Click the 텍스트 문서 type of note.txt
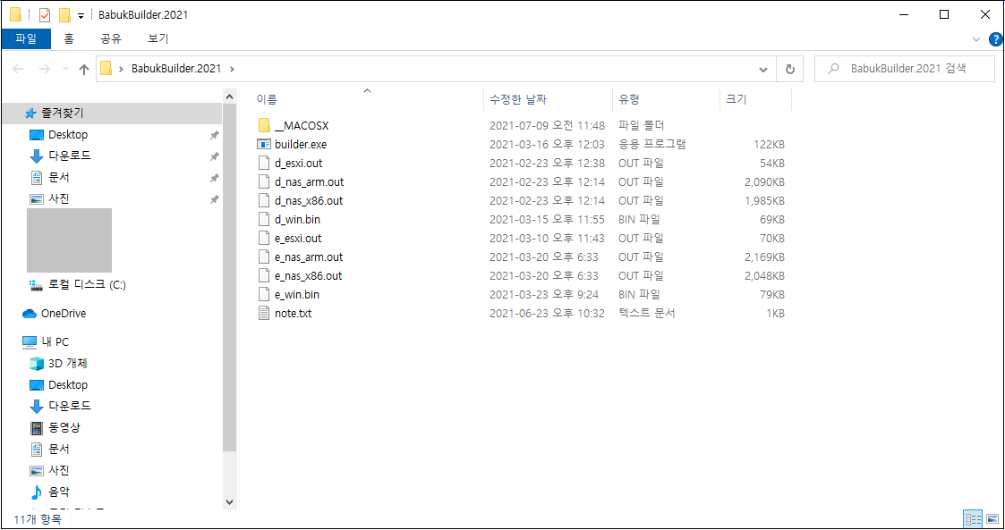 646,313
